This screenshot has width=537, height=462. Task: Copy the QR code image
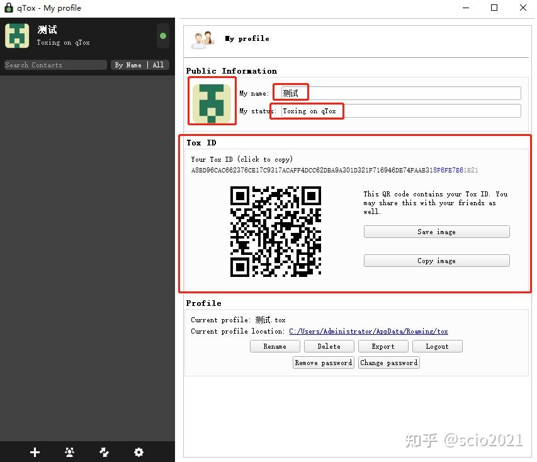pos(436,260)
